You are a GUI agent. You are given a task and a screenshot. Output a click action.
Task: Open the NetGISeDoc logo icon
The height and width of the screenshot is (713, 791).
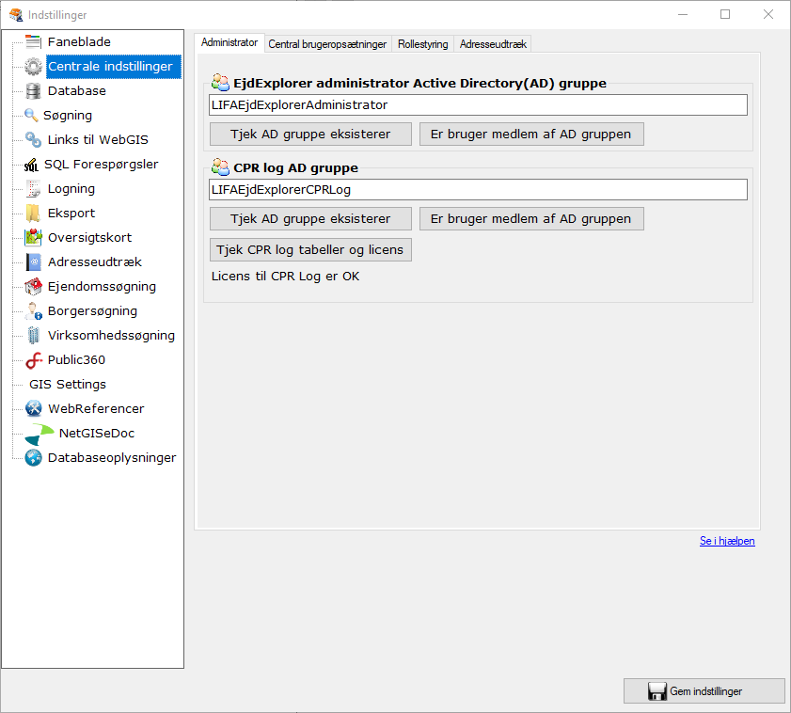(40, 434)
